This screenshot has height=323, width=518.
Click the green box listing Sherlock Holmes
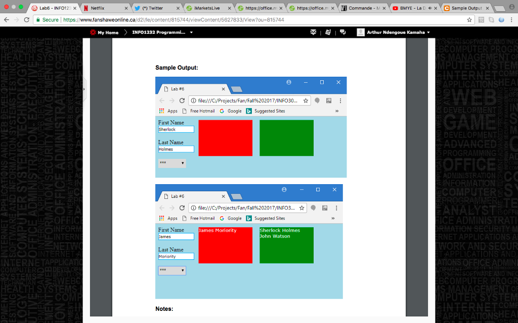point(286,245)
